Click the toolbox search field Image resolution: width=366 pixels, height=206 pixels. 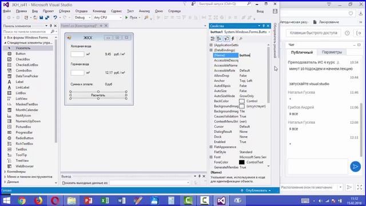[x=27, y=31]
